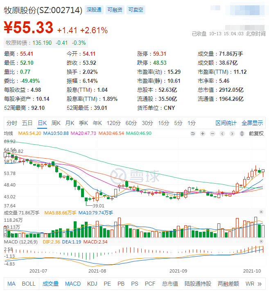Toggle the 总市值 indicator
Image resolution: width=269 pixels, height=291 pixels.
click(170, 284)
